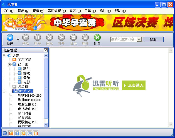Click the orange striped icon in status bar
The height and width of the screenshot is (138, 175).
click(x=36, y=133)
